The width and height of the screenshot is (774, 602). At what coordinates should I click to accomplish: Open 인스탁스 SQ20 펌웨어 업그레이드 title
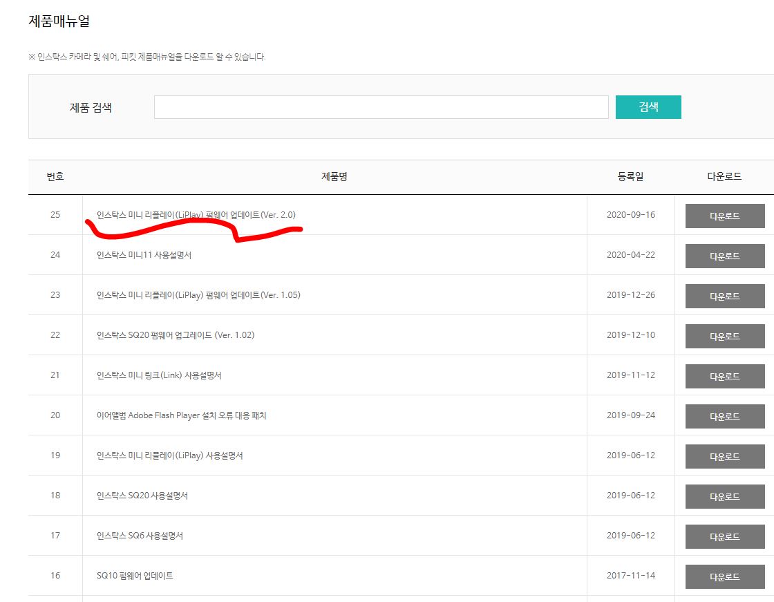(176, 335)
